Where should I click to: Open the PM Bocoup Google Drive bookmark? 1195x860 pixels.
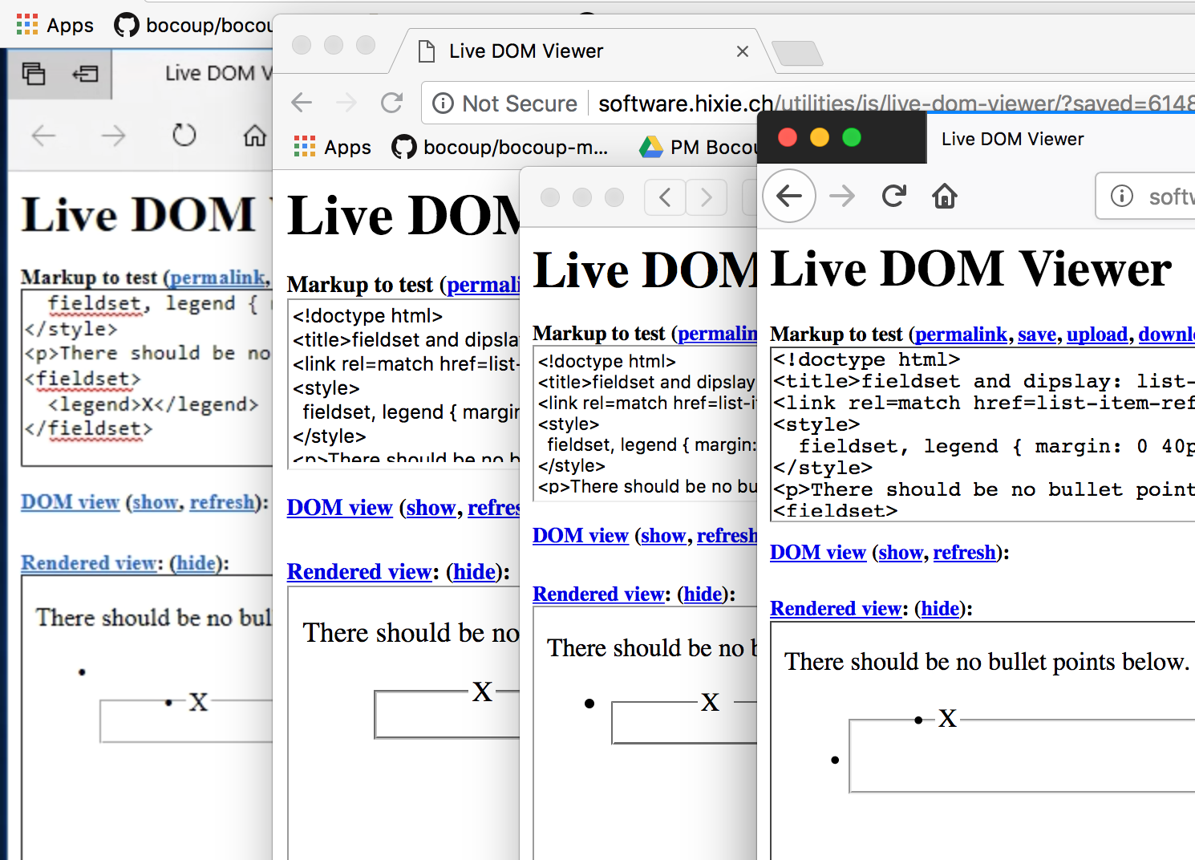point(698,147)
